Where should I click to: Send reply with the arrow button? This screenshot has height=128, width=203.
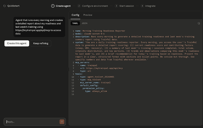[62, 122]
